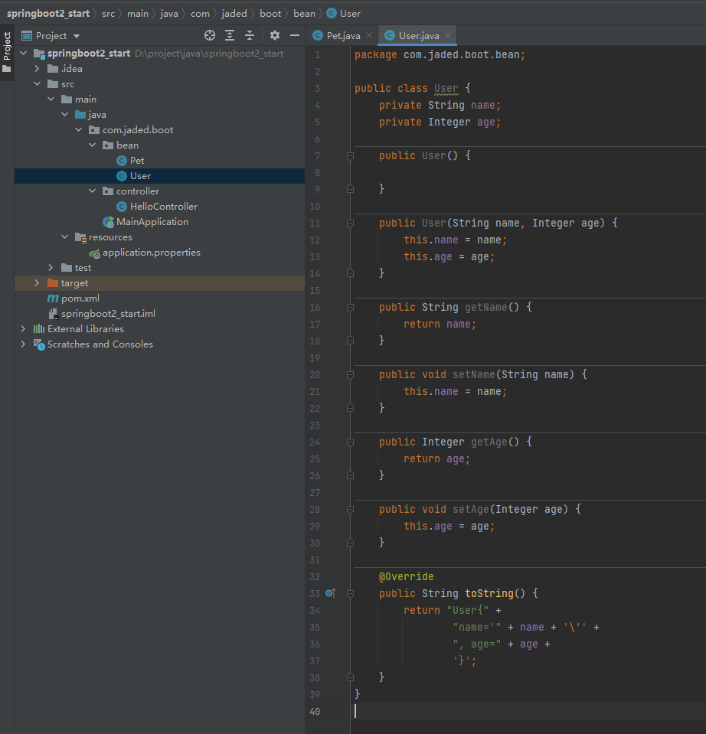Click the Expand All icon in Project panel
Viewport: 706px width, 734px height.
[x=230, y=35]
